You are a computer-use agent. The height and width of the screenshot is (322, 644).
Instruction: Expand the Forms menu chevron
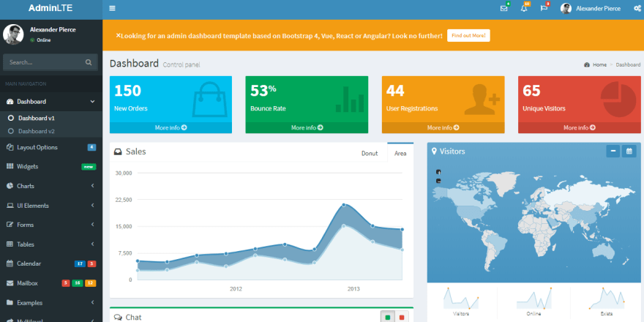pyautogui.click(x=92, y=225)
